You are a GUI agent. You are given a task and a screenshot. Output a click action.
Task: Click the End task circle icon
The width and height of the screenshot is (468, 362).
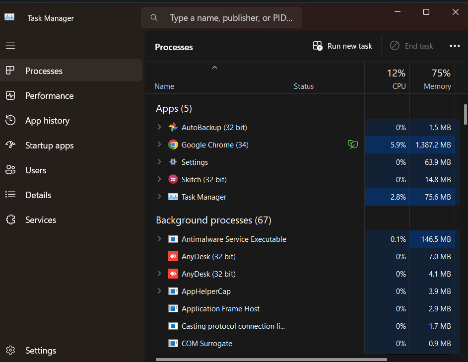click(395, 46)
